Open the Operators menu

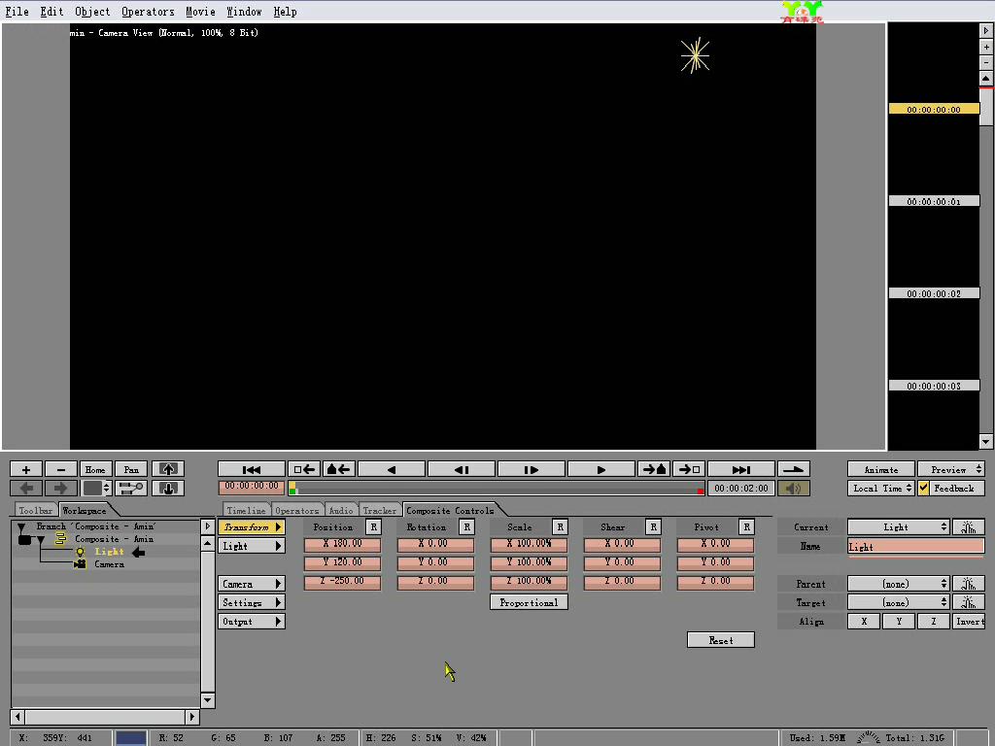pos(148,12)
